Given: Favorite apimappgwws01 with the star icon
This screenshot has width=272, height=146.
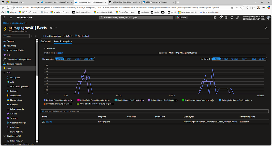Looking at the screenshot, I should pos(51,28).
